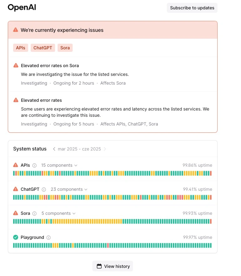The width and height of the screenshot is (241, 276).
Task: Click the calendar icon in View history
Action: point(99,266)
